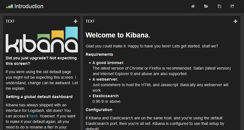Click the Configuration subheading

[99, 110]
